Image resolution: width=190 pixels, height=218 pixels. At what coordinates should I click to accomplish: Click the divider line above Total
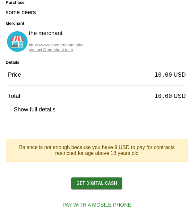tap(97, 85)
